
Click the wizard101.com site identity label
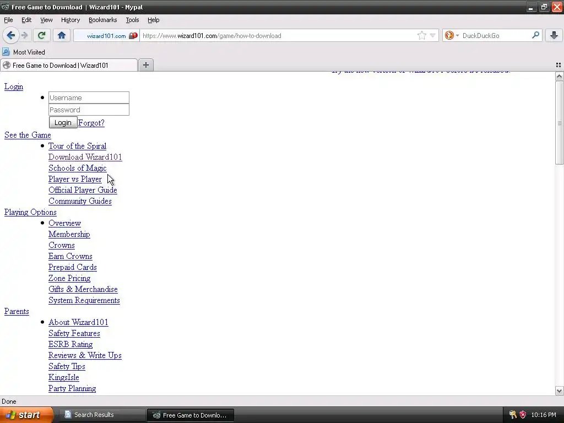point(106,36)
